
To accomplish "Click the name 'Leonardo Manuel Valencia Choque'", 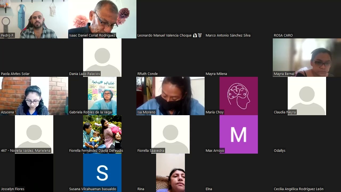I will (164, 35).
